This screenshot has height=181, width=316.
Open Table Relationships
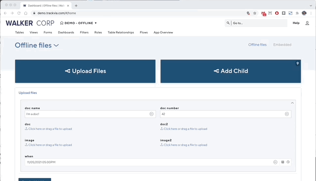coord(120,32)
